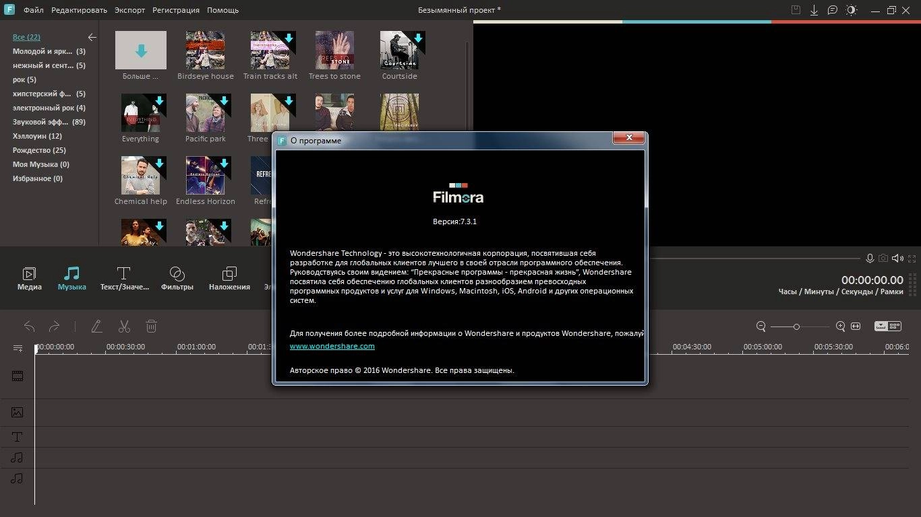The image size is (921, 517).
Task: Select the Birdseye house track thumbnail
Action: tap(206, 50)
